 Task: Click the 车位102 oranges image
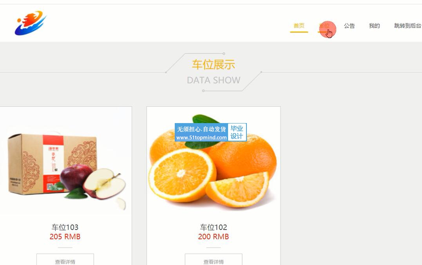coord(214,161)
